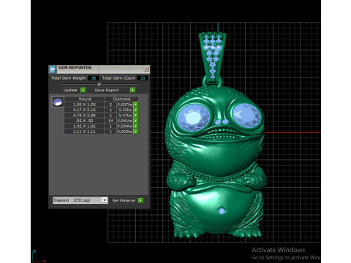
Task: Click the frog's left eye gemstone
Action: click(x=193, y=118)
